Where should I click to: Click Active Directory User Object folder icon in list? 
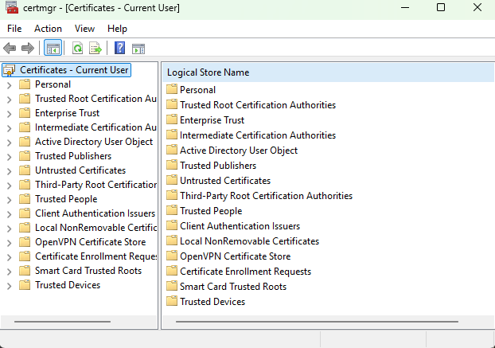click(x=172, y=150)
